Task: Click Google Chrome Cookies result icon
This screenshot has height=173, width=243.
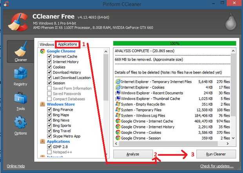Action: pos(118,132)
